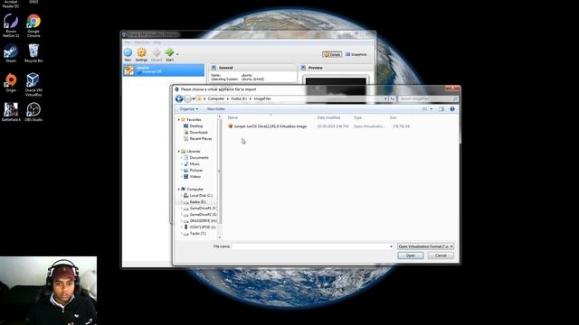Click the refresh button beside address bar
This screenshot has width=579, height=325.
point(392,98)
